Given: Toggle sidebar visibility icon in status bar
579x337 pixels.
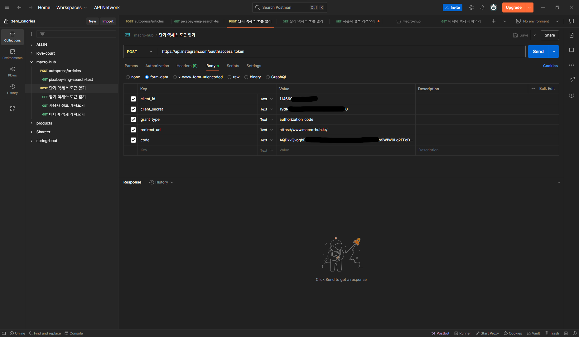Looking at the screenshot, I should 4,333.
